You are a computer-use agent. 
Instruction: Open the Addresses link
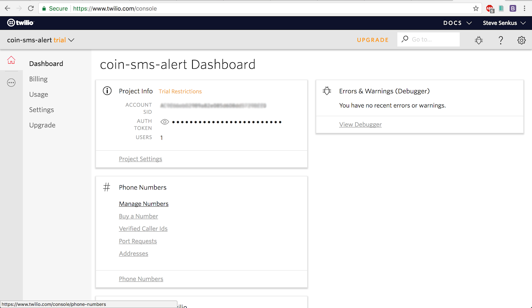tap(134, 254)
